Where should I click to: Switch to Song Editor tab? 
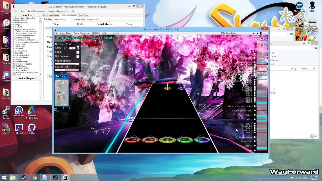coord(84,15)
